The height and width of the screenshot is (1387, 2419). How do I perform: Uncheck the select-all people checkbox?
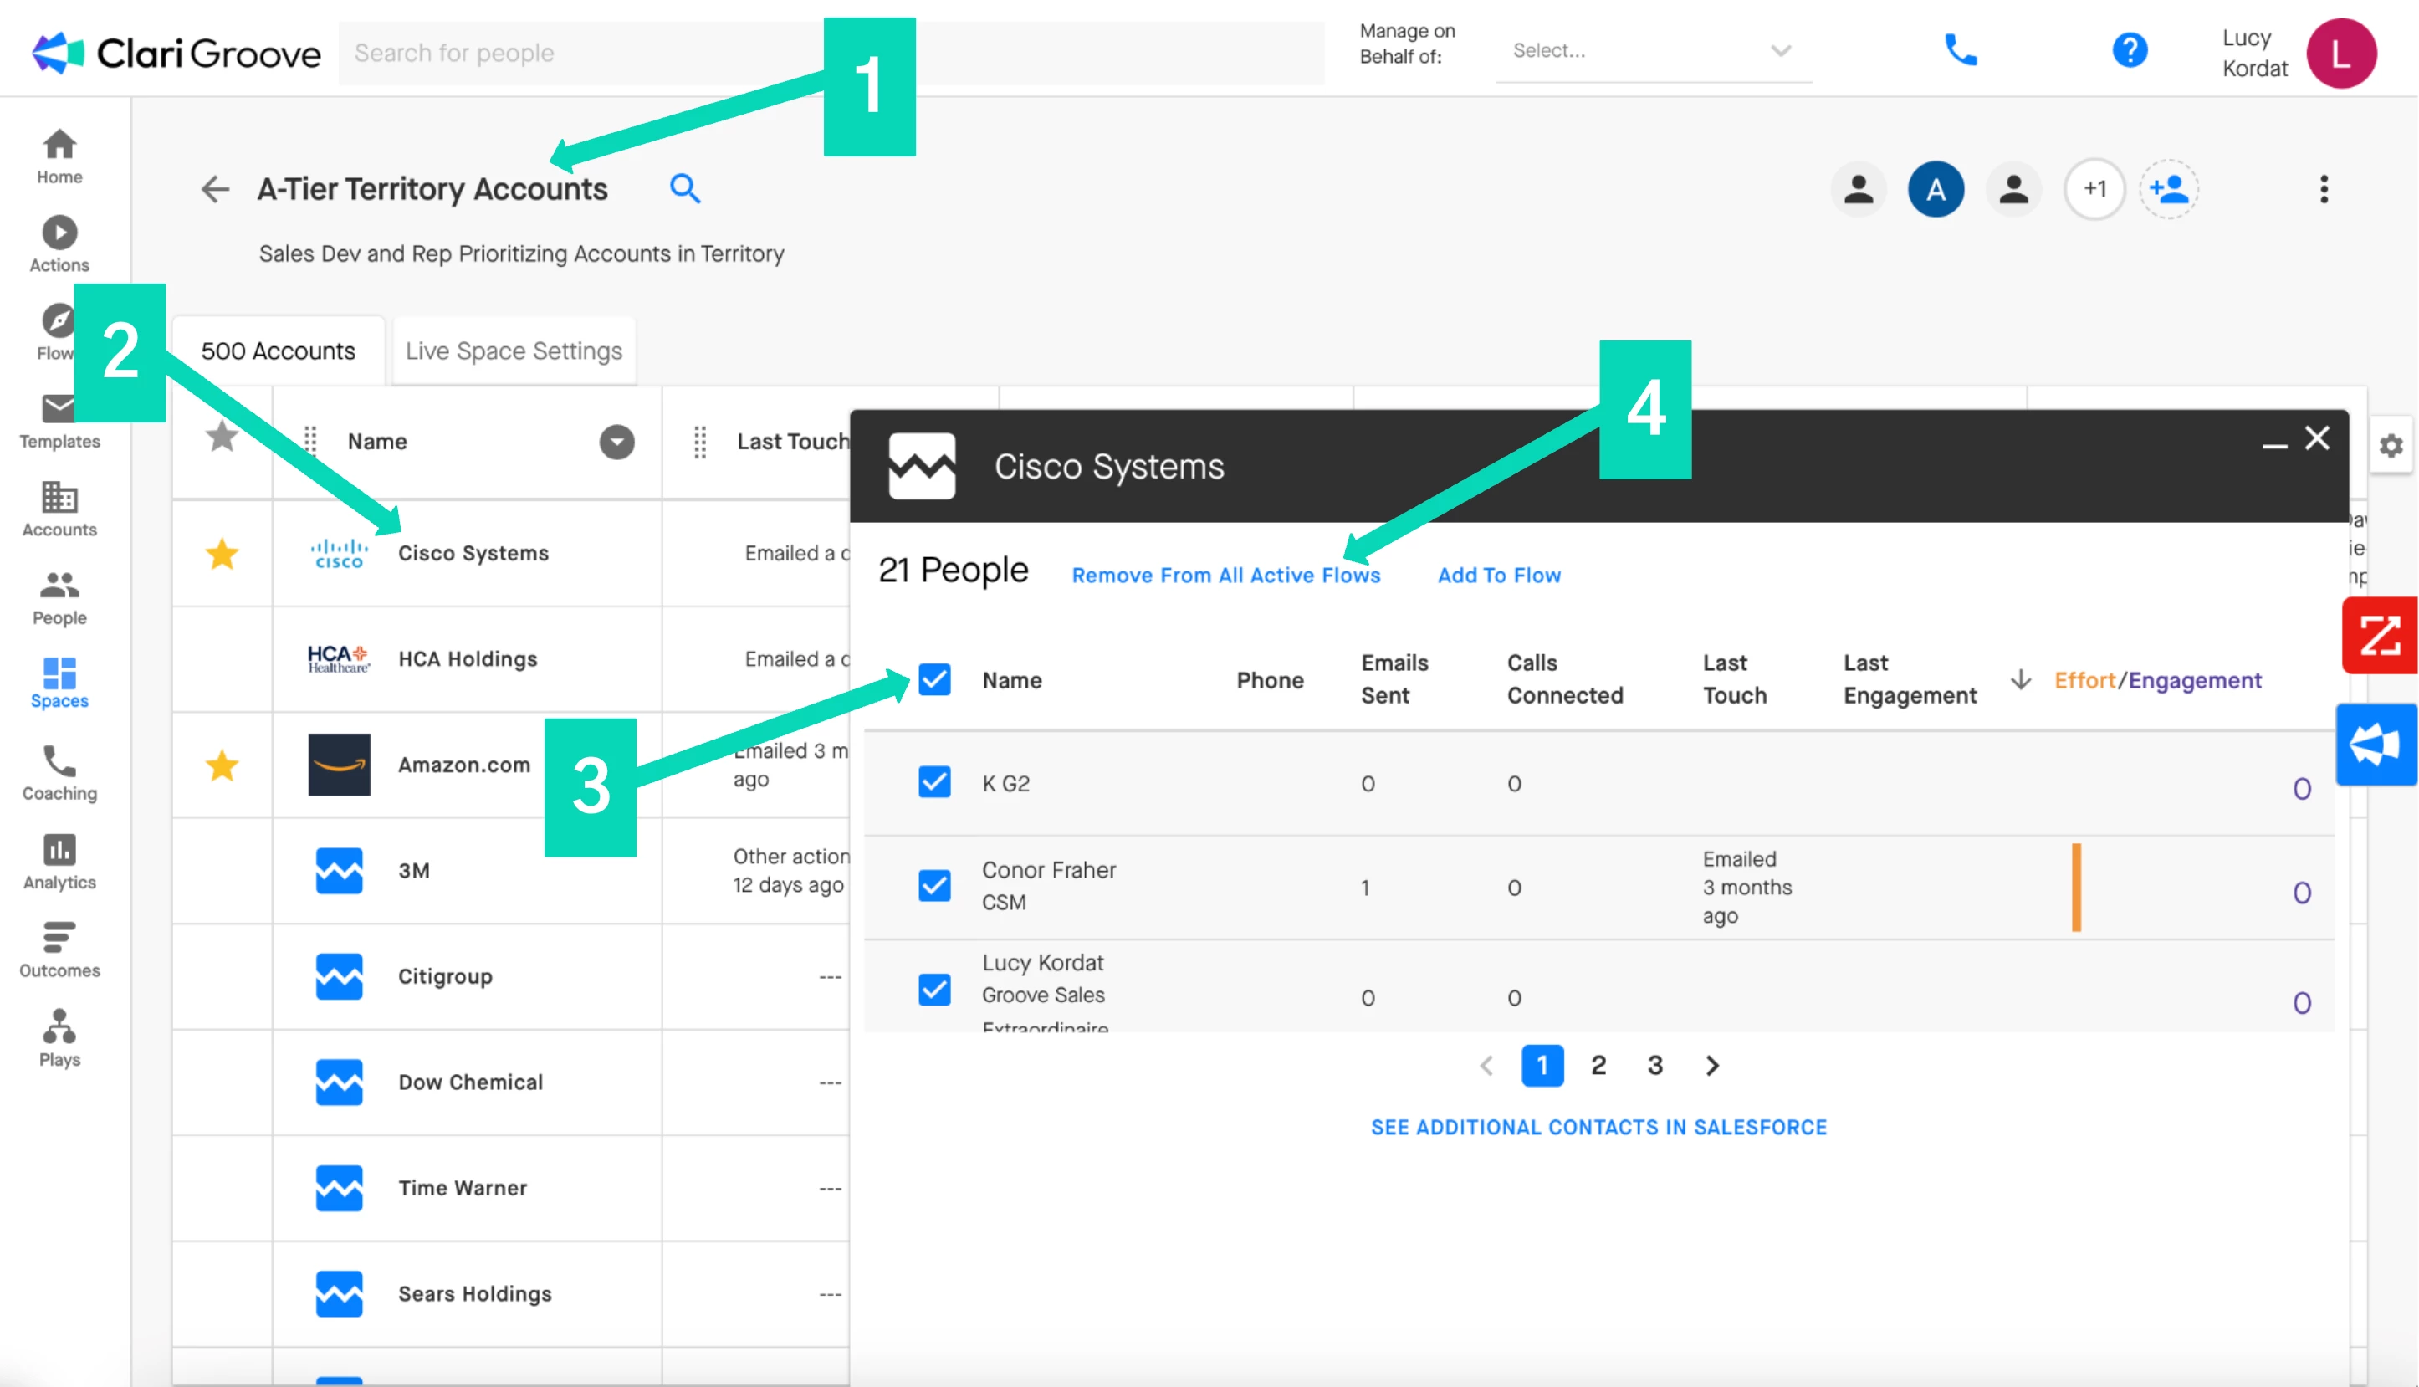point(934,679)
